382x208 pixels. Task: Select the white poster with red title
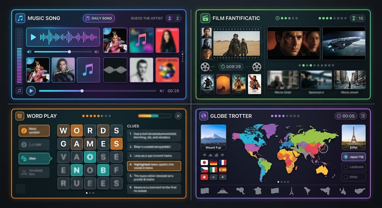[x=254, y=84]
